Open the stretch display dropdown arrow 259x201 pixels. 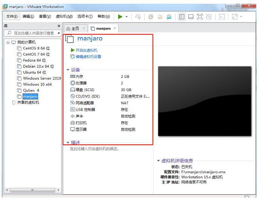[241, 17]
